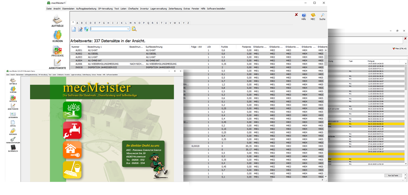The image size is (408, 195).
Task: Expand the search combo box dropdown arrow
Action: [128, 29]
